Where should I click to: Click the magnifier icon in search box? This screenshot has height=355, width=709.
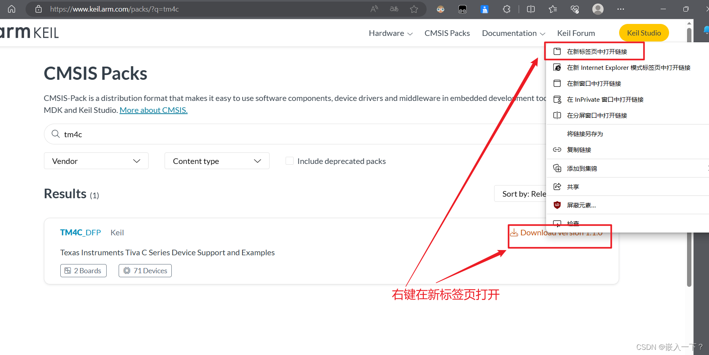tap(56, 134)
